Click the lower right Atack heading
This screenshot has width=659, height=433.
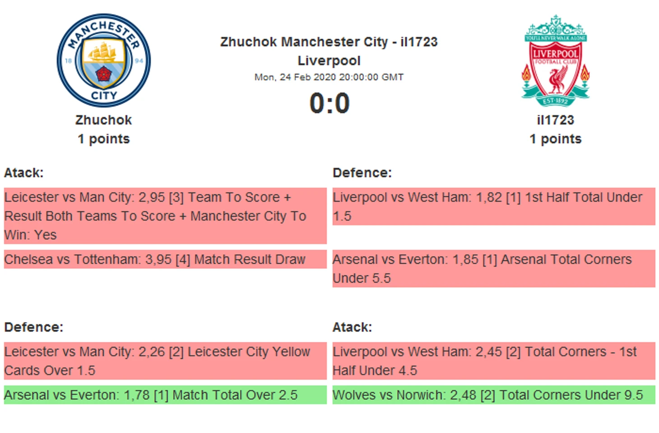pos(352,327)
